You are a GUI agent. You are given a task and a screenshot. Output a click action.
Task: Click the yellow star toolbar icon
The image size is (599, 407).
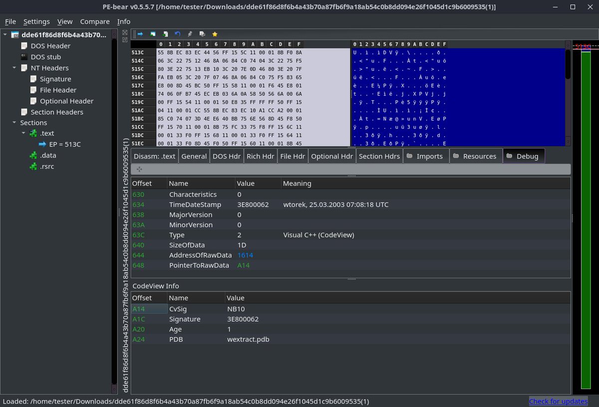point(215,34)
